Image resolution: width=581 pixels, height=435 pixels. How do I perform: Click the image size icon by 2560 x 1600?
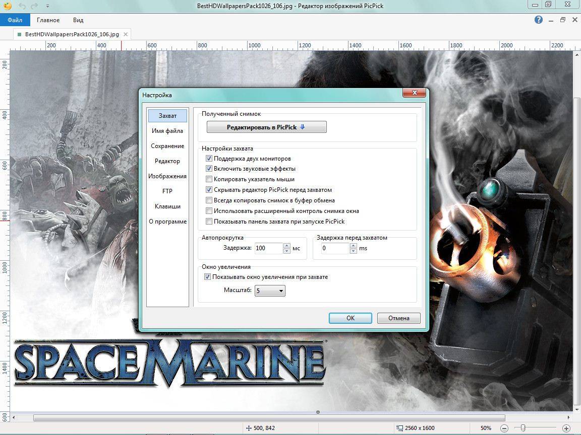point(400,428)
